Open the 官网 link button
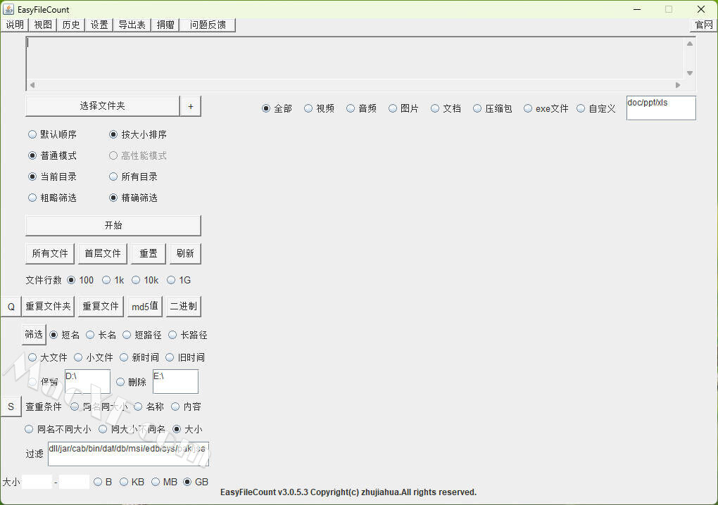718x505 pixels. 703,25
